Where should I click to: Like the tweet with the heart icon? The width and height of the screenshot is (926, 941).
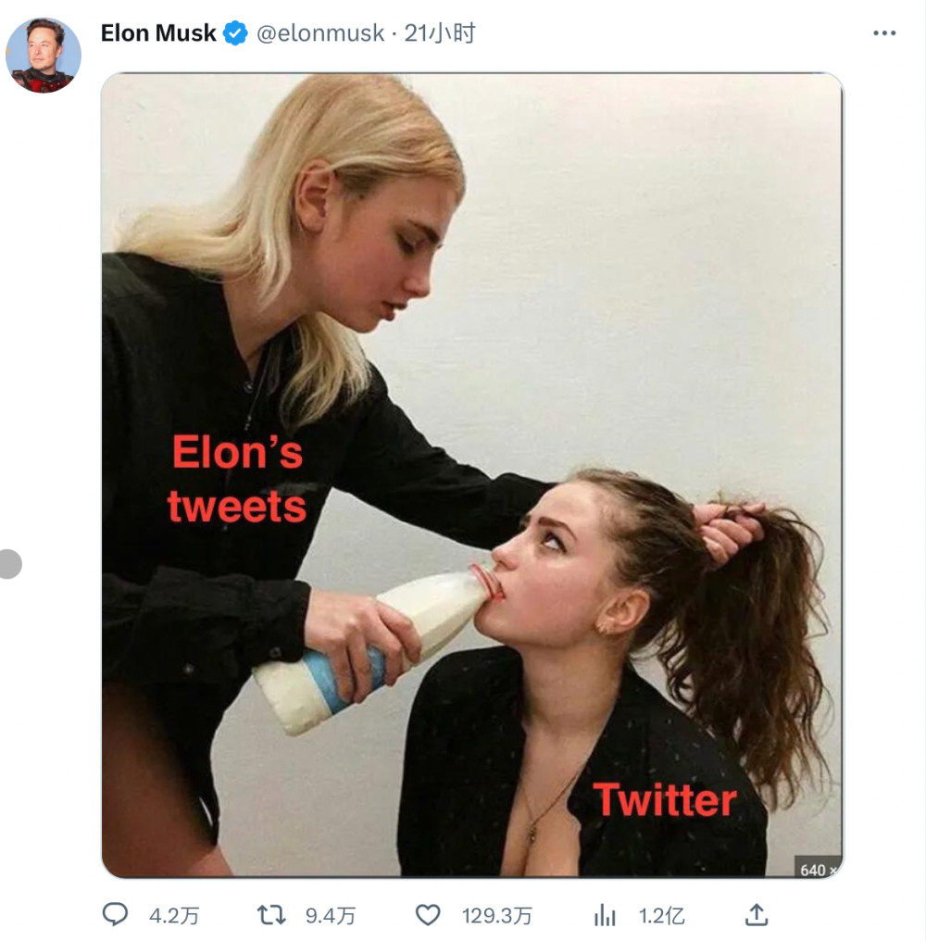click(428, 915)
